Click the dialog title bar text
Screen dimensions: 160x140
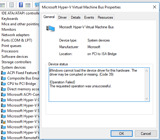pos(81,7)
